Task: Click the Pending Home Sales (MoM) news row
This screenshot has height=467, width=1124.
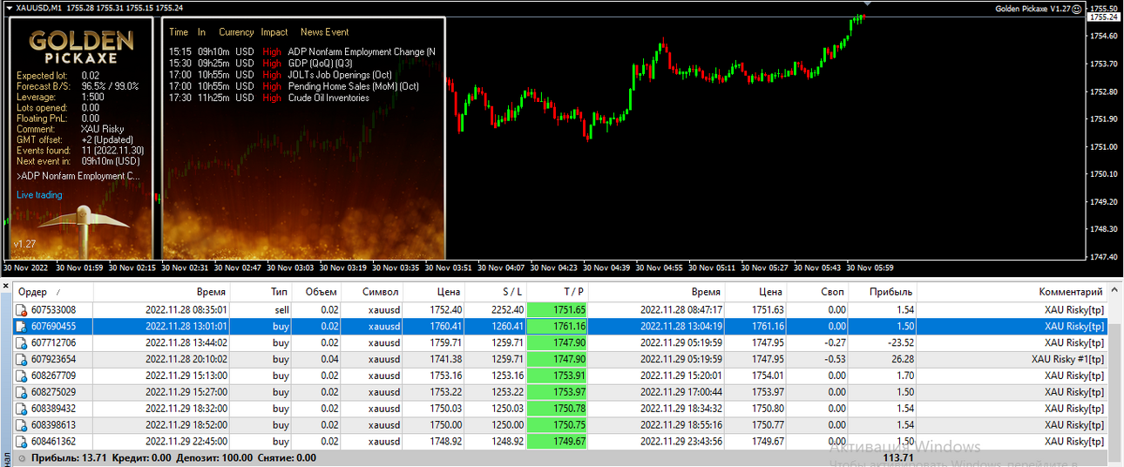Action: [294, 86]
